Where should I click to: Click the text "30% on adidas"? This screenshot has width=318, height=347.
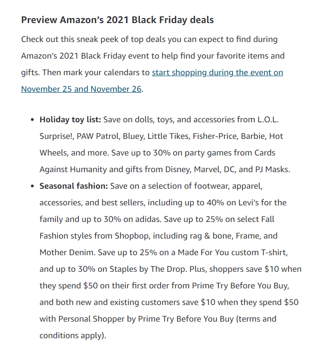(132, 219)
